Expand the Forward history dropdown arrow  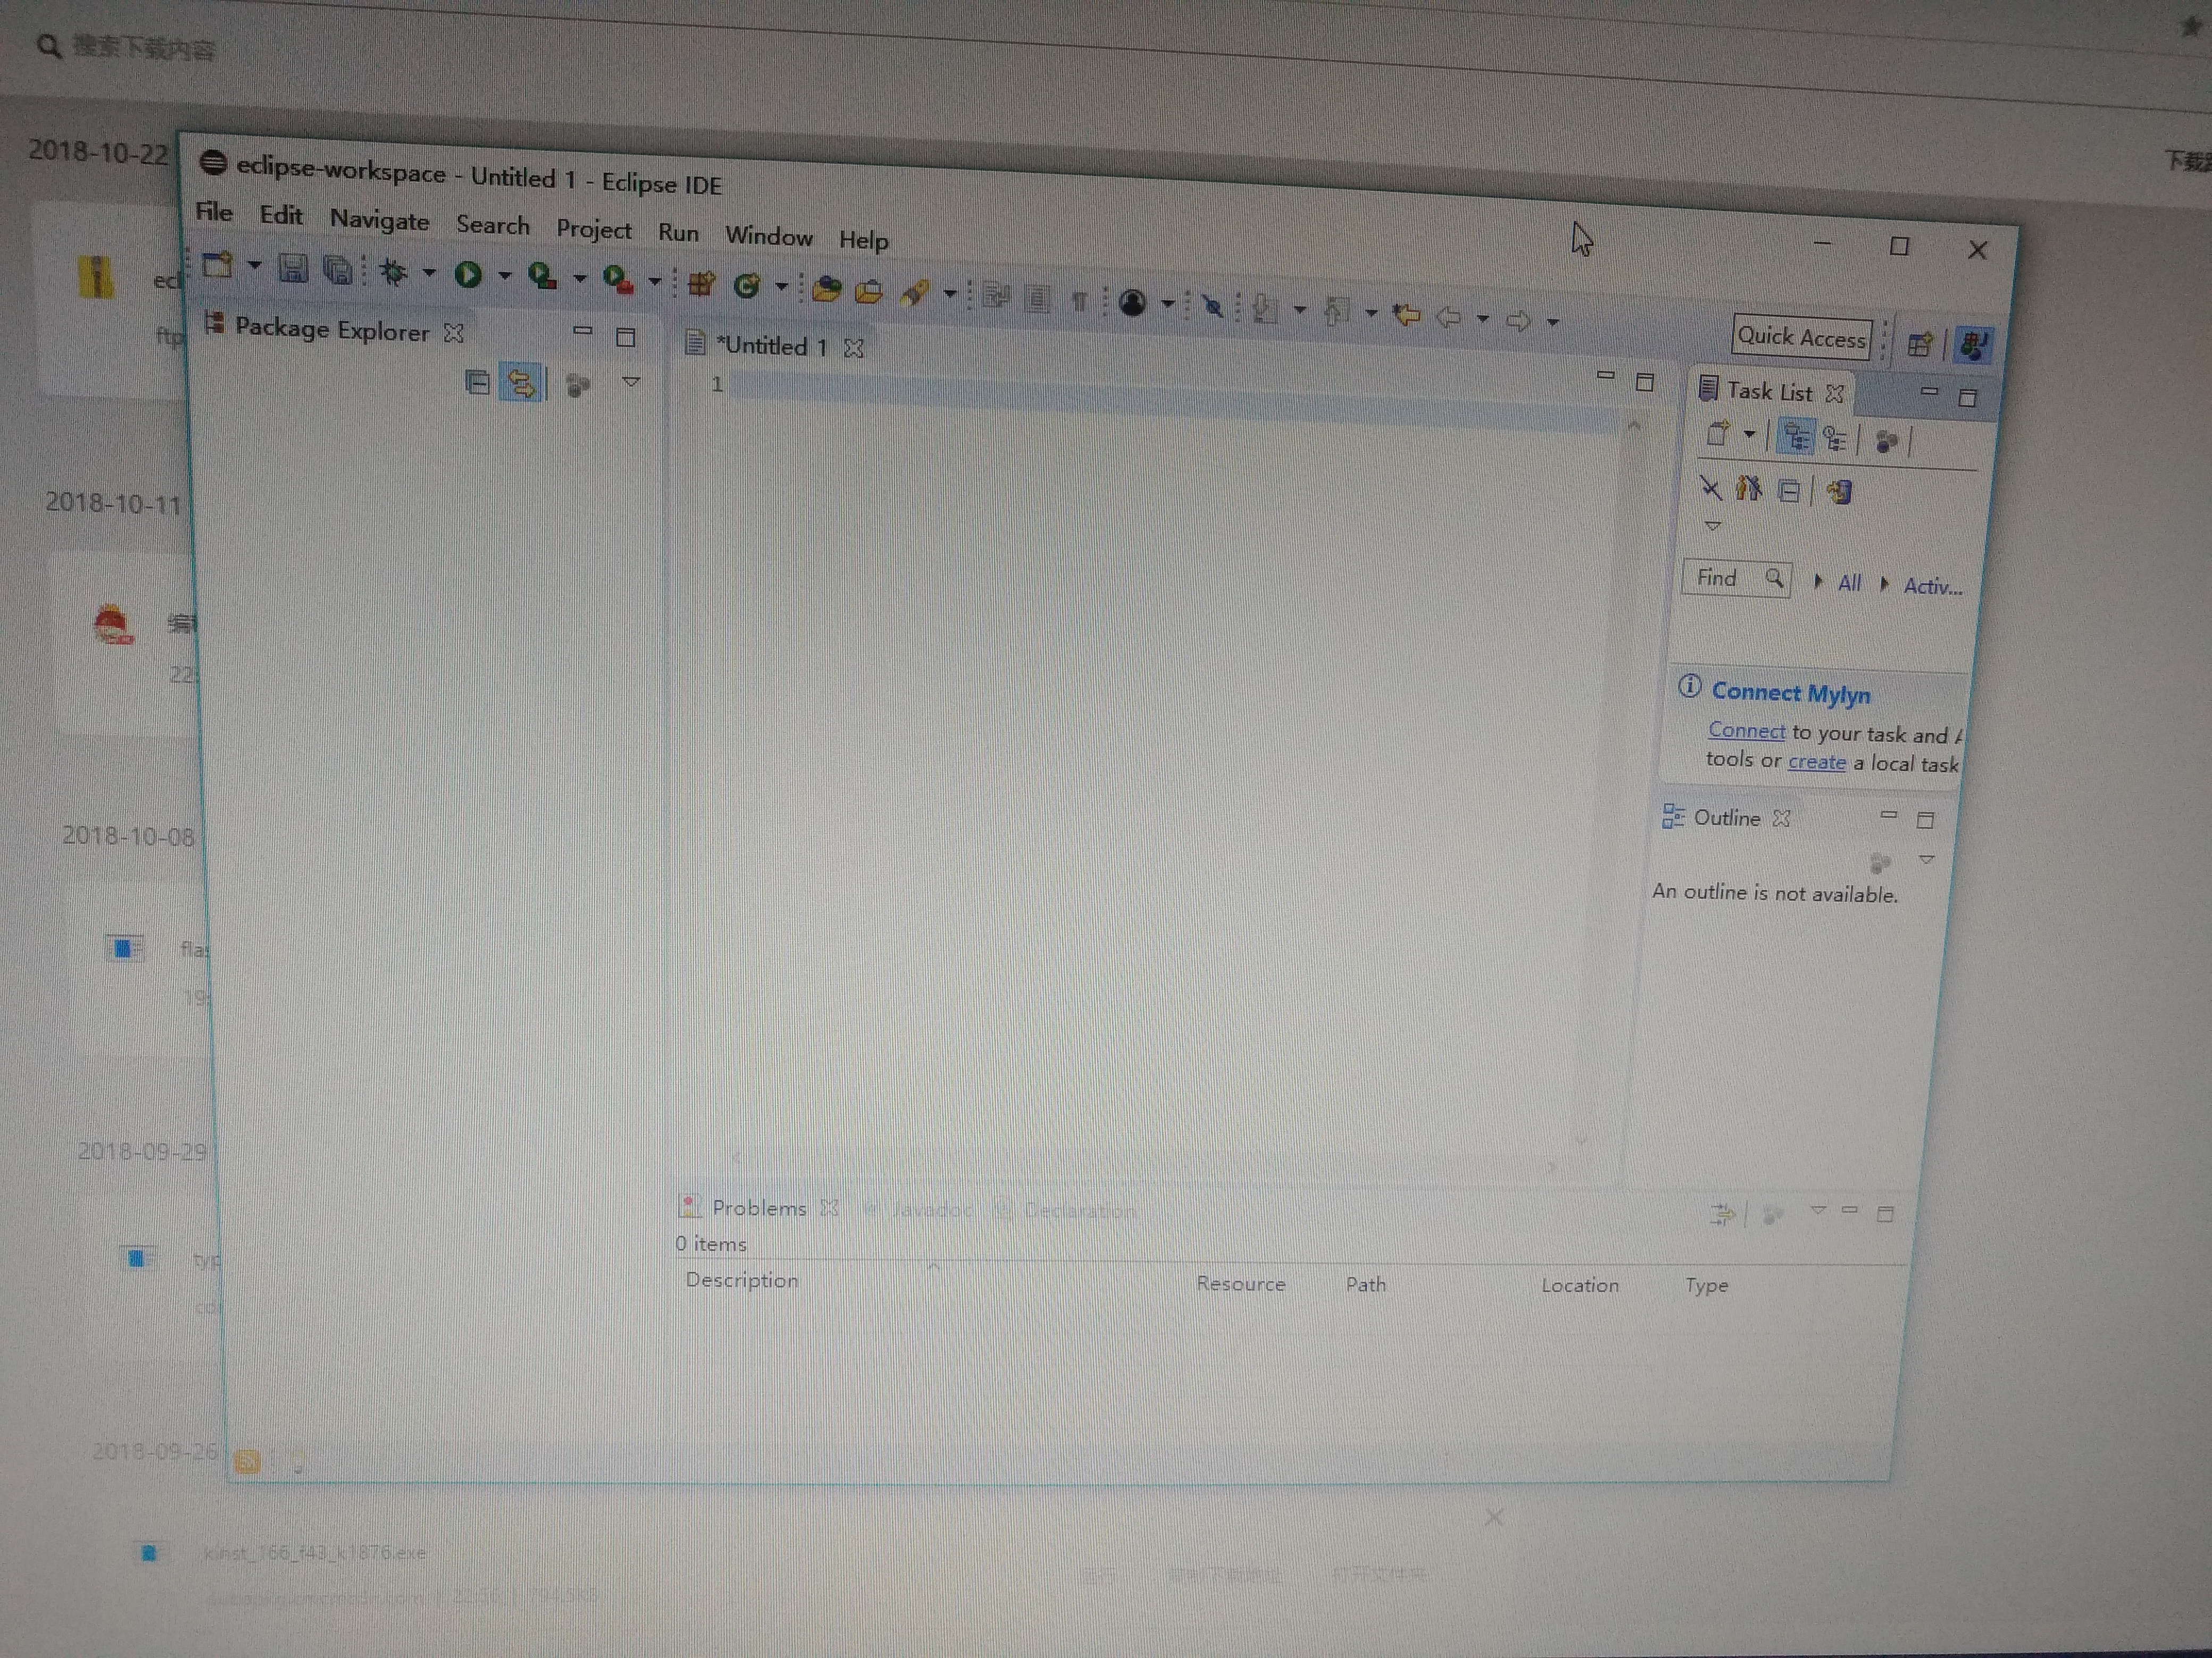point(1553,323)
